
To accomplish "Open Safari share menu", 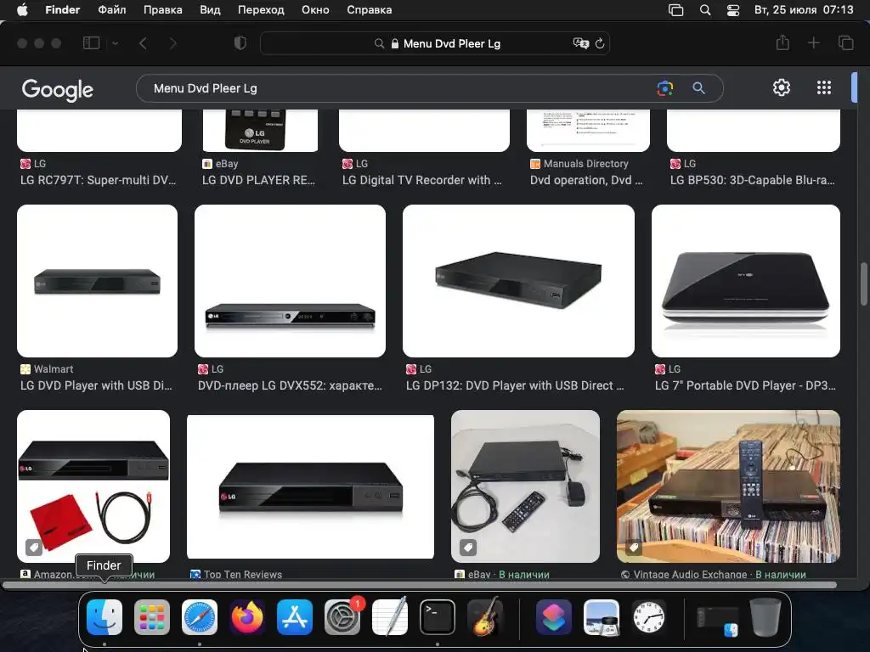I will tap(782, 42).
